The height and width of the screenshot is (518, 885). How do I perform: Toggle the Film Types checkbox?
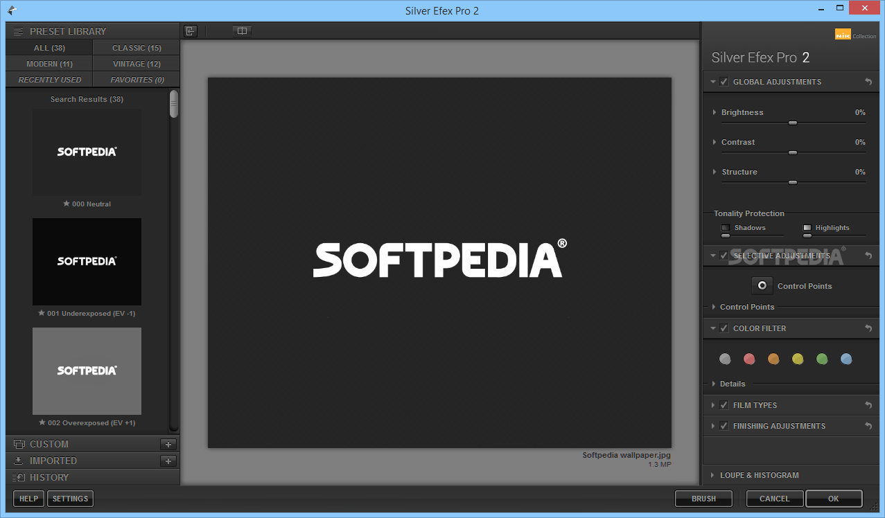pos(724,405)
